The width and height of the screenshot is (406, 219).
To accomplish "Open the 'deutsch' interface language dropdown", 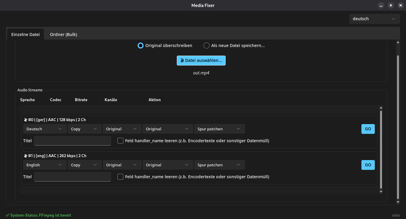I will [x=374, y=19].
